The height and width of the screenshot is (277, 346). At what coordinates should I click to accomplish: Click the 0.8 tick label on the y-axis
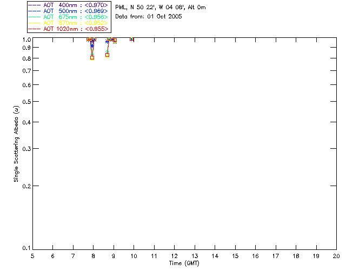(x=26, y=59)
